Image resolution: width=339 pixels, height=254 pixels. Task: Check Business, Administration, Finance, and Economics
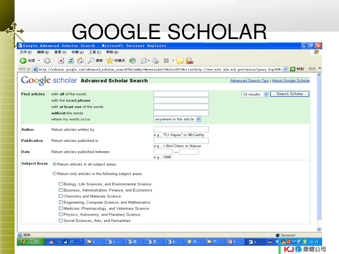point(61,190)
